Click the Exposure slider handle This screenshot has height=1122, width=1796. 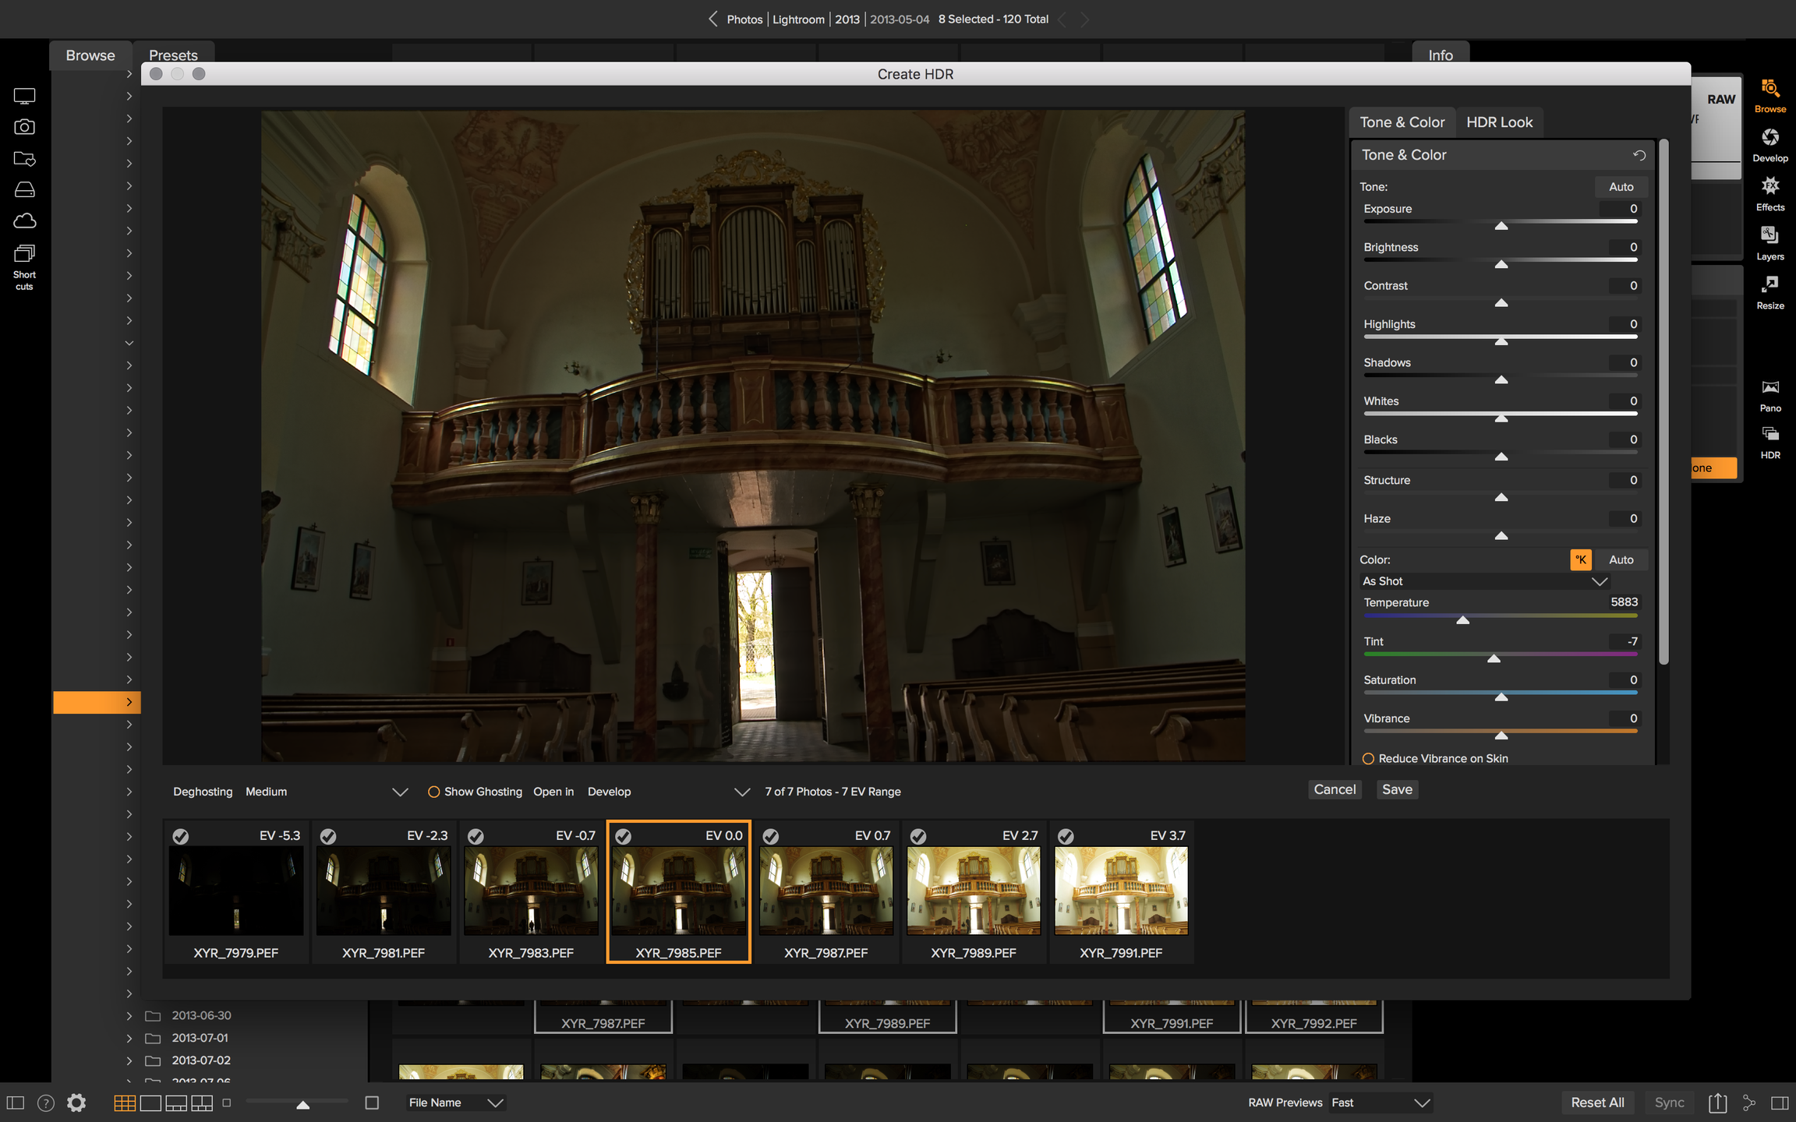click(x=1501, y=226)
